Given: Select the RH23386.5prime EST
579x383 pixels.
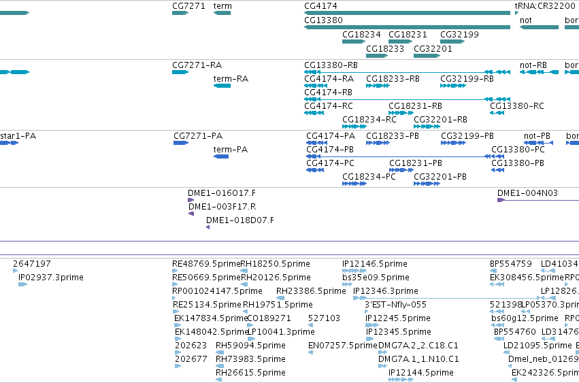Looking at the screenshot, I should click(x=280, y=298).
